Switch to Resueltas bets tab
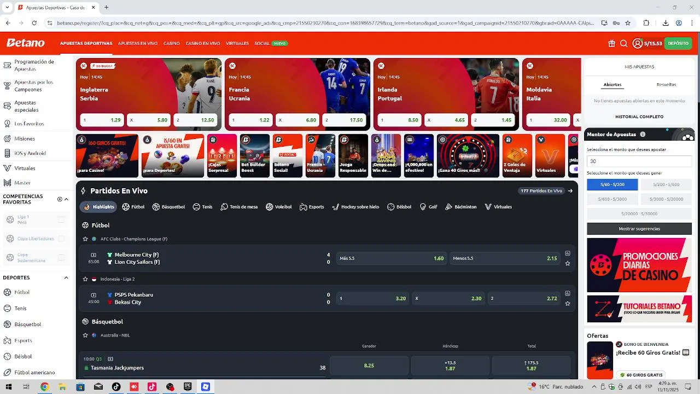The width and height of the screenshot is (700, 394). pos(666,85)
